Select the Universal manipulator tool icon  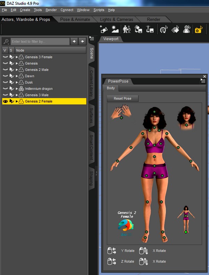pyautogui.click(x=164, y=29)
